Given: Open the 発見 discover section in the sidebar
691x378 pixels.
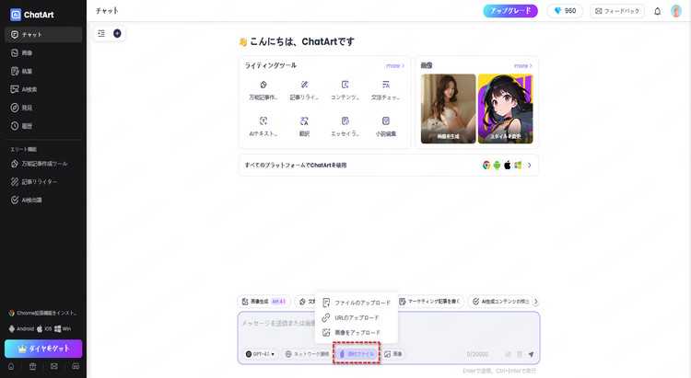Looking at the screenshot, I should coord(43,108).
